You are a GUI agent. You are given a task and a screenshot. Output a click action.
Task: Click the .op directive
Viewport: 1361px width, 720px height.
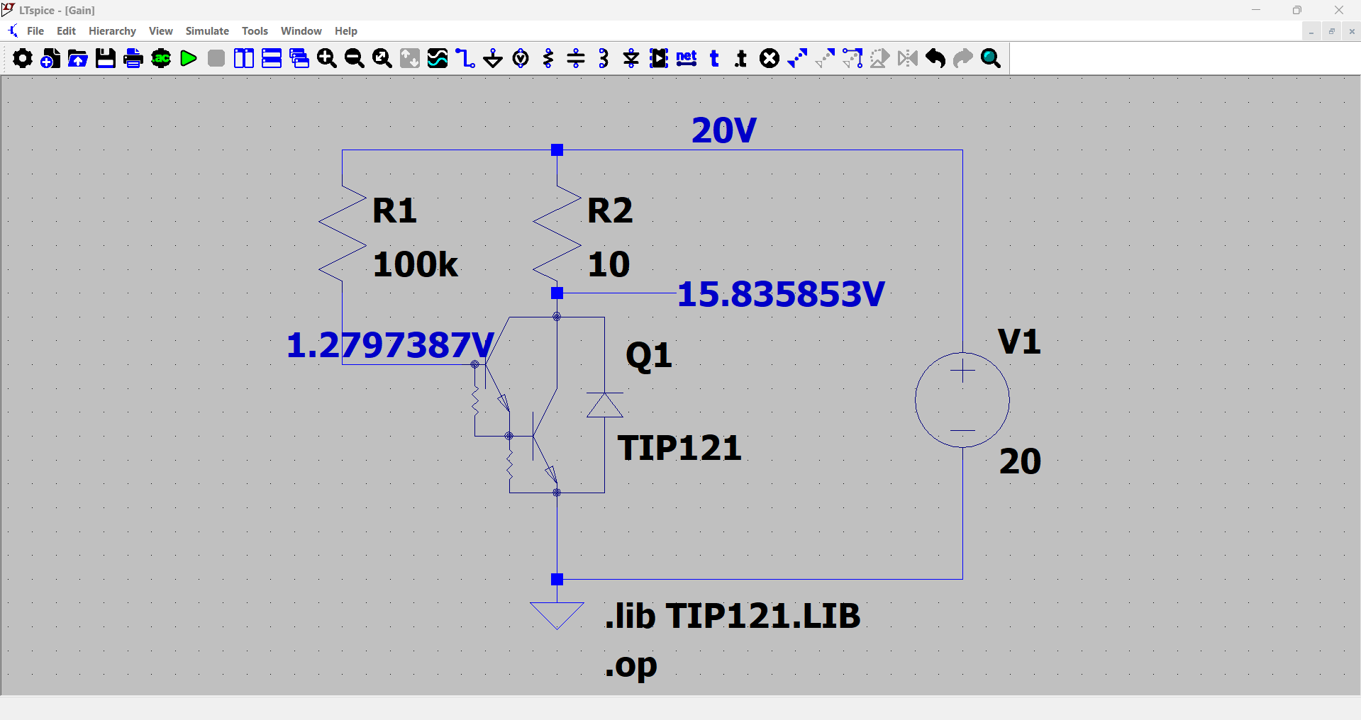(x=630, y=666)
